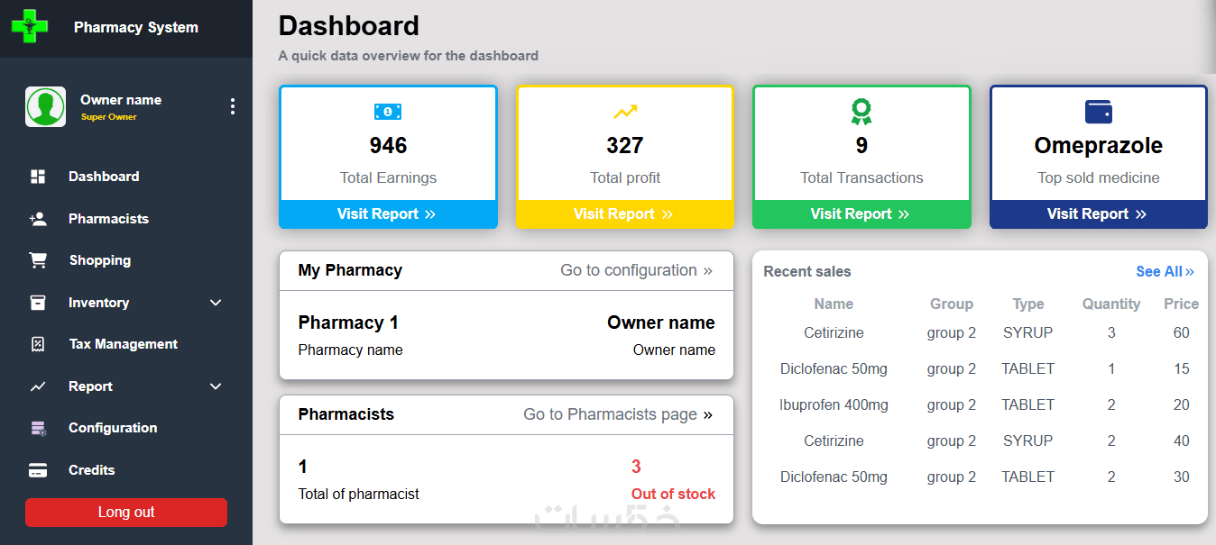The height and width of the screenshot is (545, 1216).
Task: Click the Credits card icon
Action: coord(38,470)
